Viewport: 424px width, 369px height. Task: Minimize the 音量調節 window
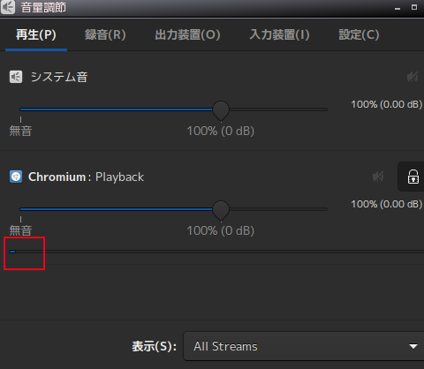pos(397,8)
